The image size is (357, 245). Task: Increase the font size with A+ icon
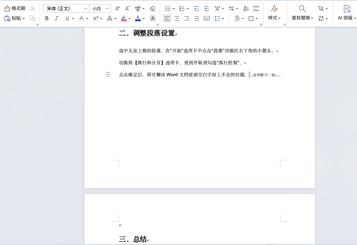[117, 8]
